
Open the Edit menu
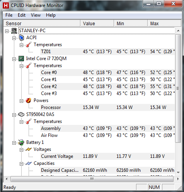(22, 15)
